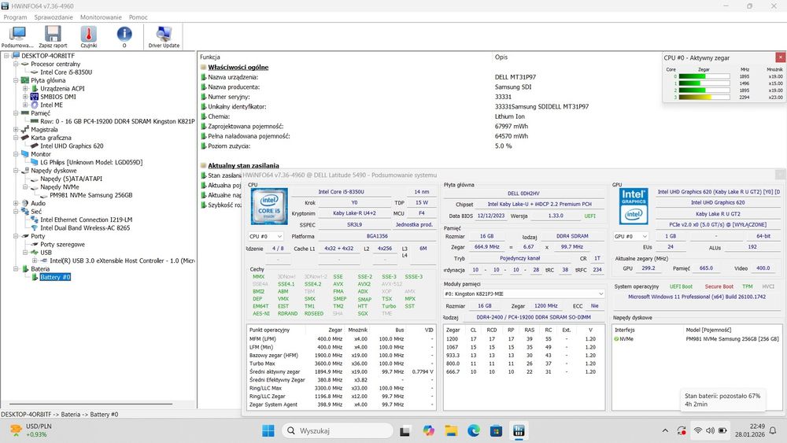Click the 'Turbo Max' operating point row
Screen dimensions: 787x443
pyautogui.click(x=342, y=364)
